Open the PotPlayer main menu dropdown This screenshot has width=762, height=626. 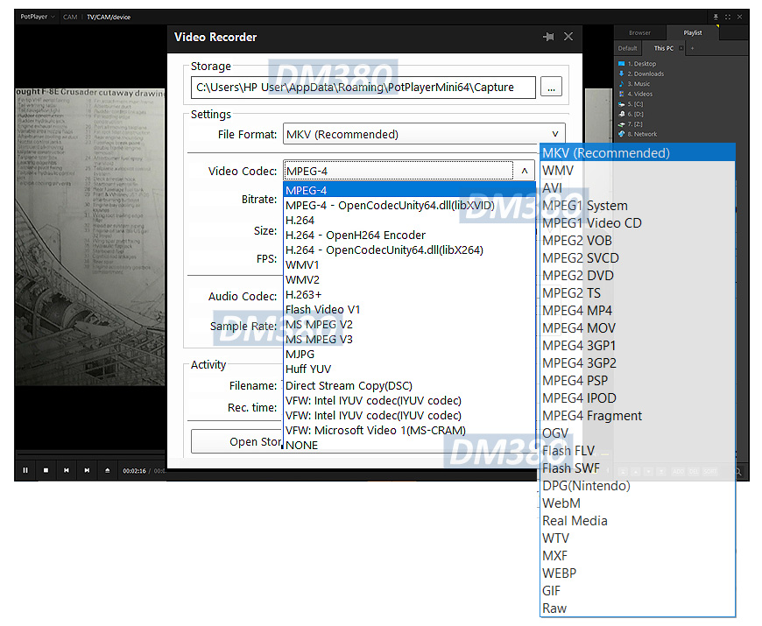coord(38,17)
